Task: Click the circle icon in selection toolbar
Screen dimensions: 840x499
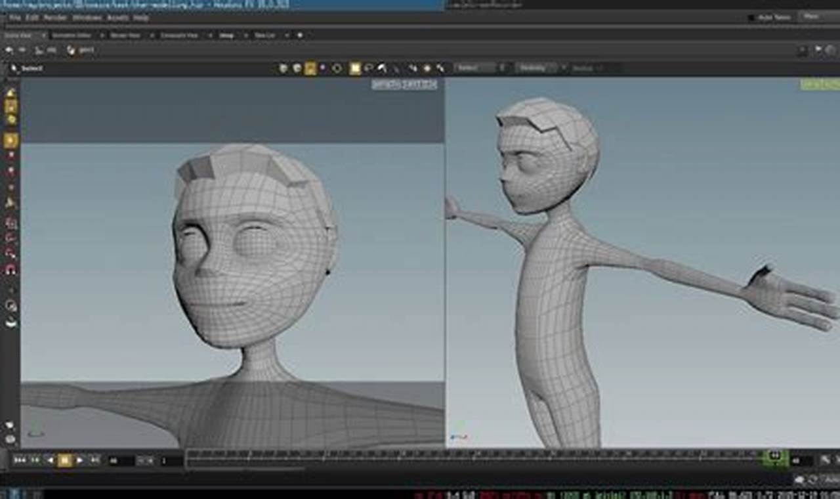Action: [x=337, y=68]
